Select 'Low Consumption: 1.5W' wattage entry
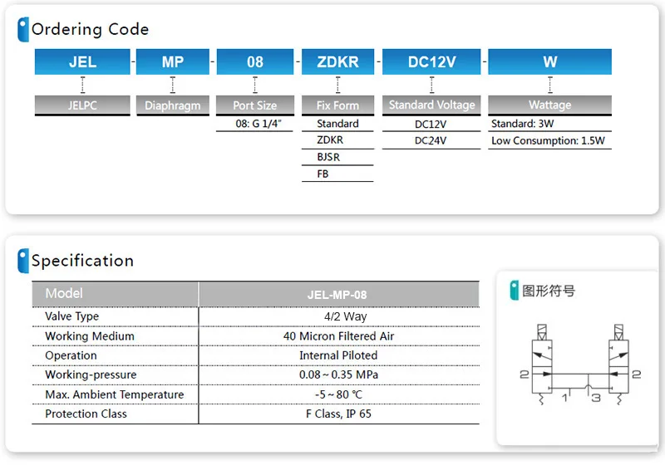 548,140
